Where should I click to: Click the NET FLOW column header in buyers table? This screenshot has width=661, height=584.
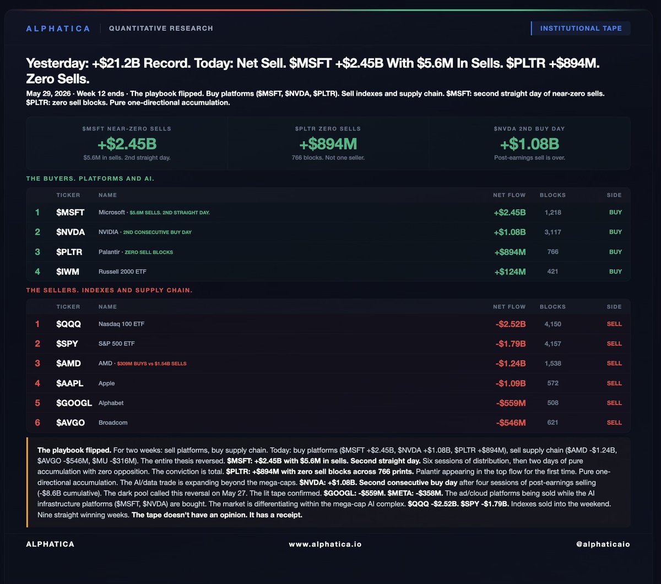click(510, 195)
